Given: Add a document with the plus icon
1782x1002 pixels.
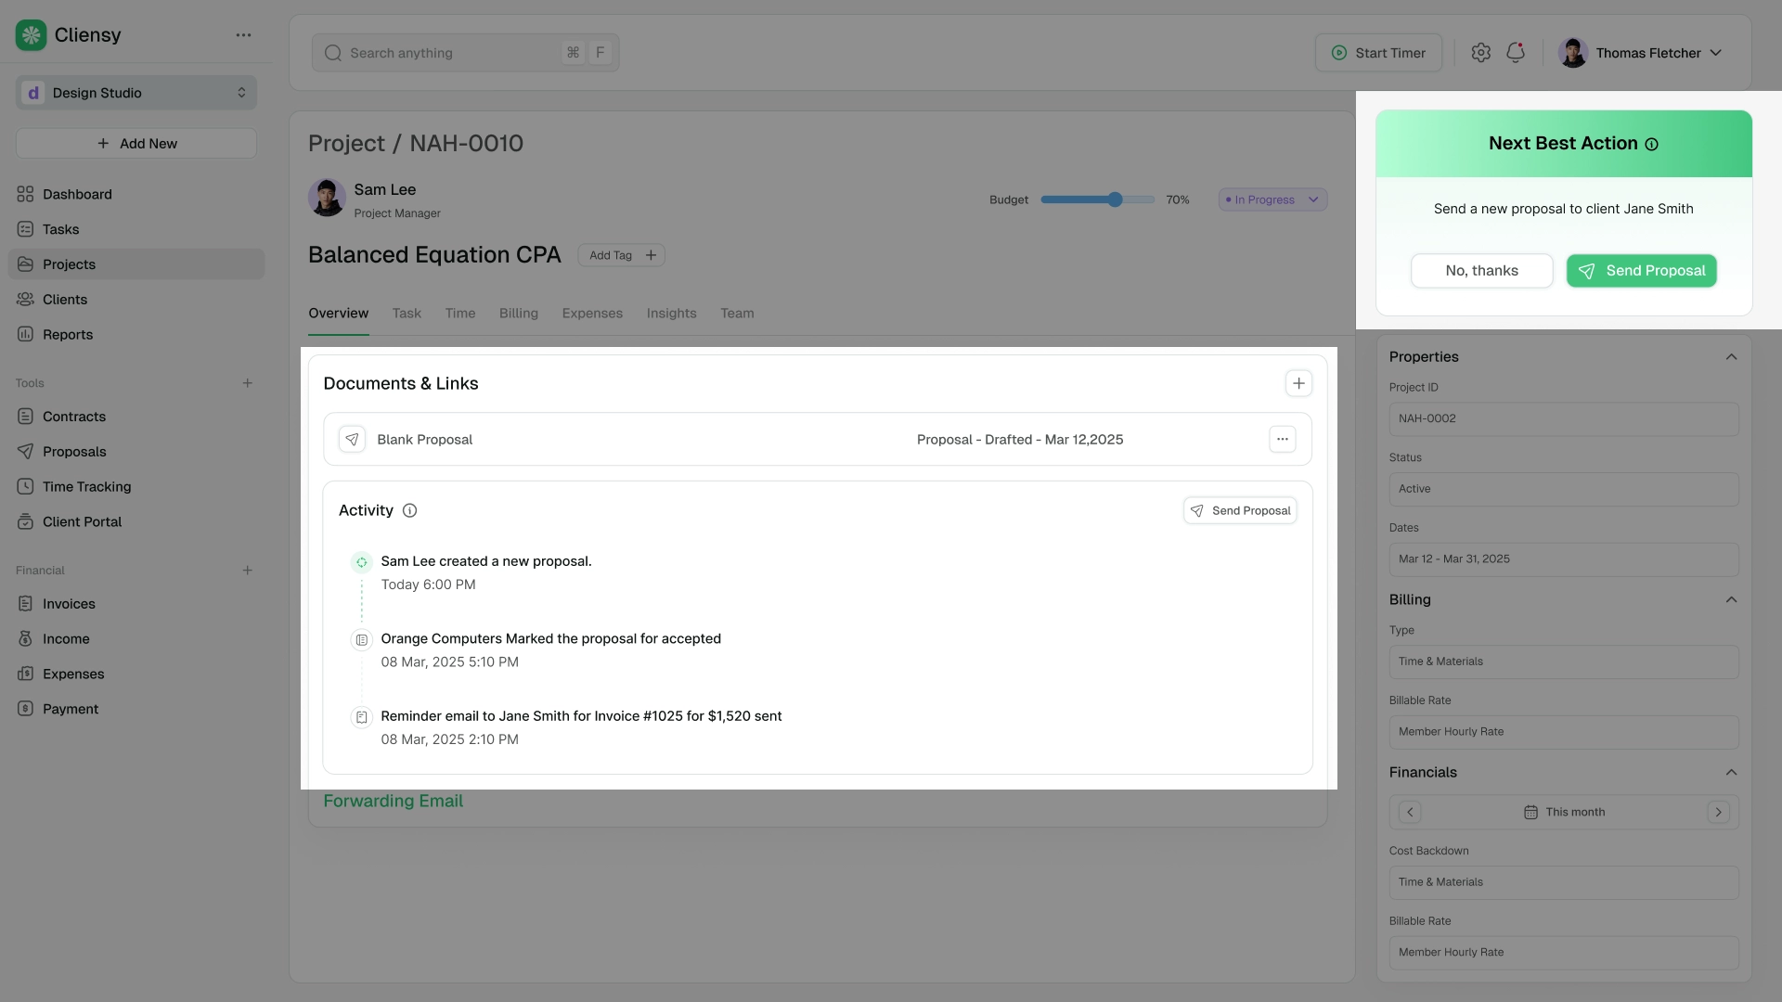Looking at the screenshot, I should pyautogui.click(x=1298, y=382).
